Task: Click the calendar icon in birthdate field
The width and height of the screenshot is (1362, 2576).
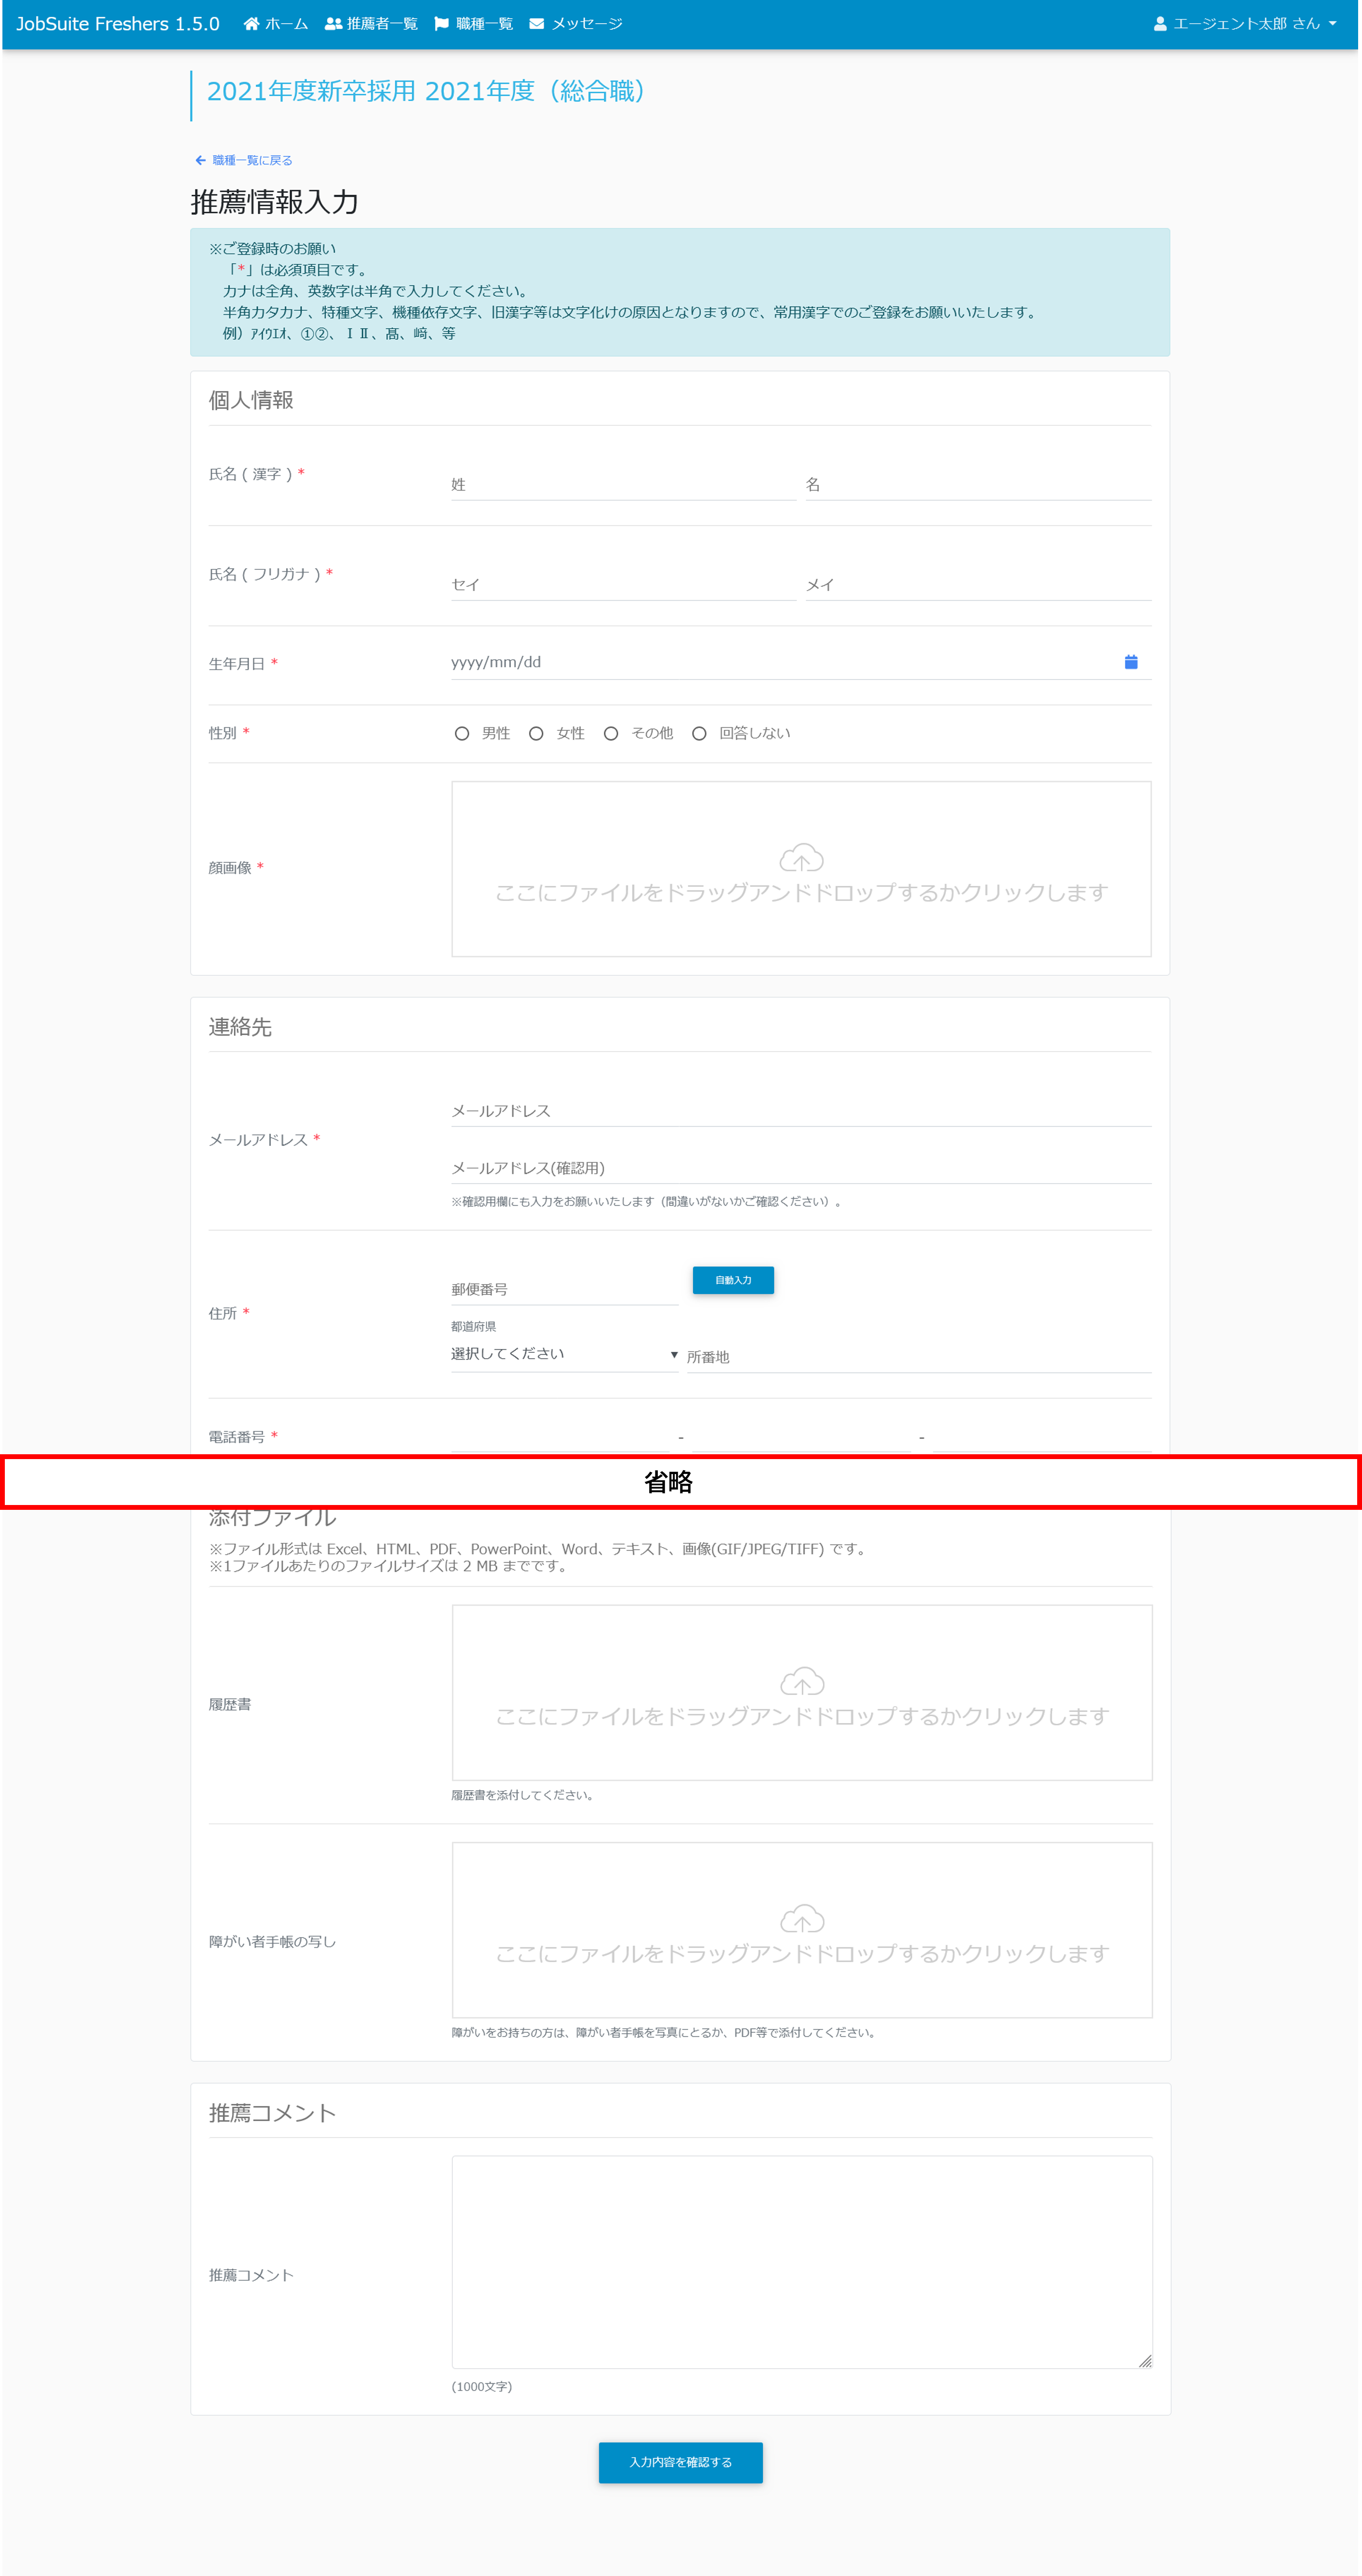Action: pyautogui.click(x=1130, y=662)
